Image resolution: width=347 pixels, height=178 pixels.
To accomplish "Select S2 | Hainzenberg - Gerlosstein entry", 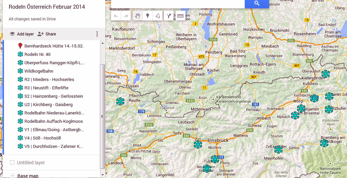I will pos(53,96).
